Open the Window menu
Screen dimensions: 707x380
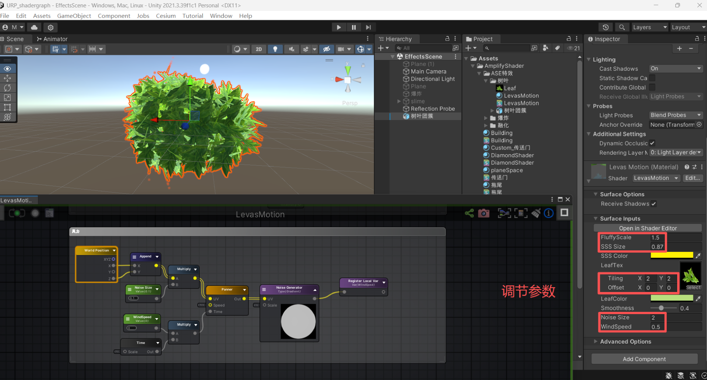[221, 16]
